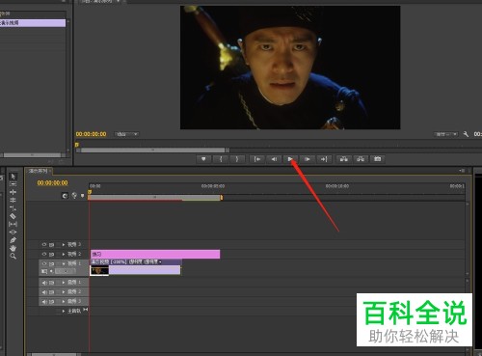The height and width of the screenshot is (356, 482).
Task: Click the timeline work area bar
Action: 154,197
